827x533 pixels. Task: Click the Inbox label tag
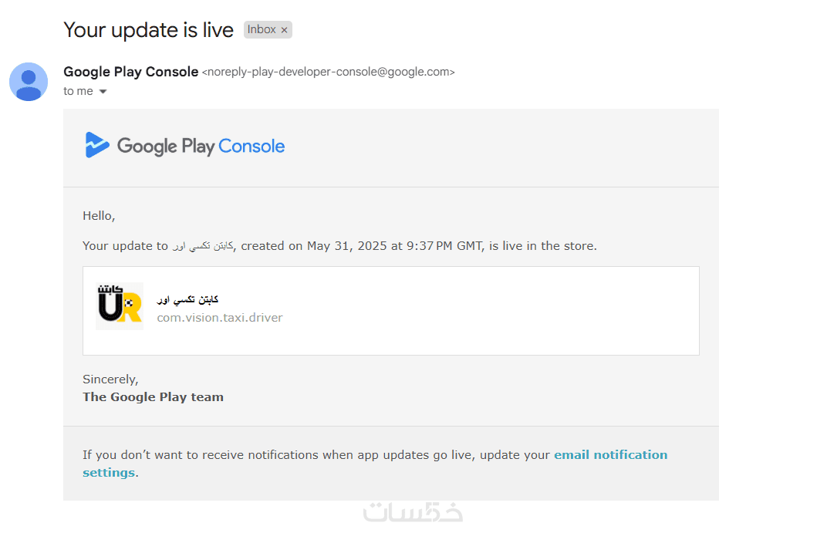(268, 29)
